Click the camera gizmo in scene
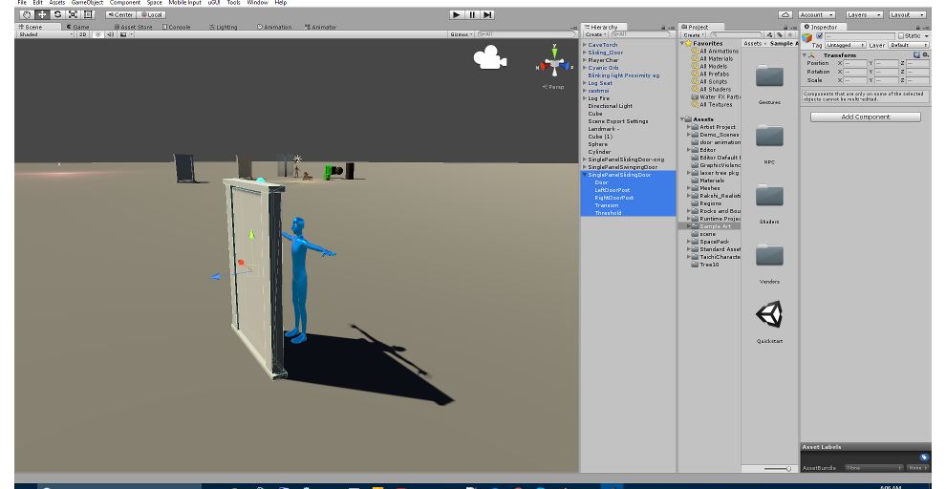Screen dimensions: 946x489 [x=489, y=58]
